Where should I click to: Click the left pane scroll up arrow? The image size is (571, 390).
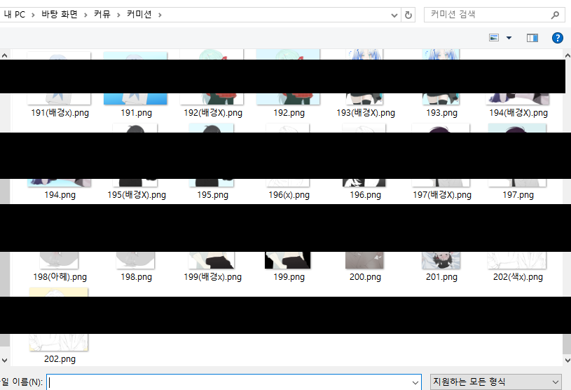[5, 56]
